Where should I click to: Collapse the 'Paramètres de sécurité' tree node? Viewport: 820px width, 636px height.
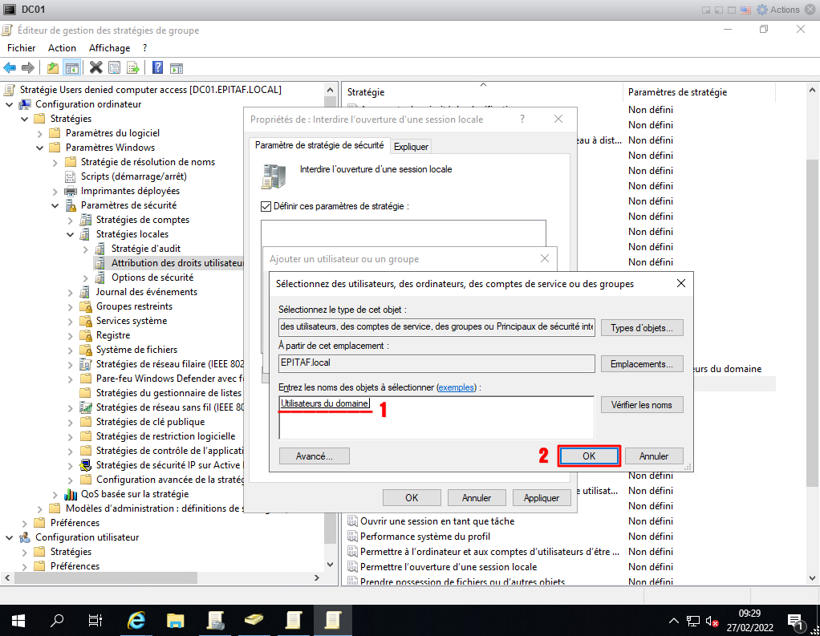pyautogui.click(x=55, y=205)
